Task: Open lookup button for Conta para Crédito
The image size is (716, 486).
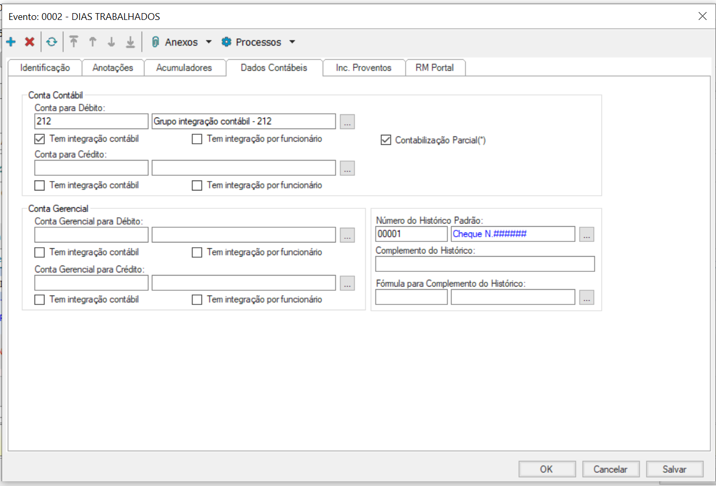Action: point(348,168)
